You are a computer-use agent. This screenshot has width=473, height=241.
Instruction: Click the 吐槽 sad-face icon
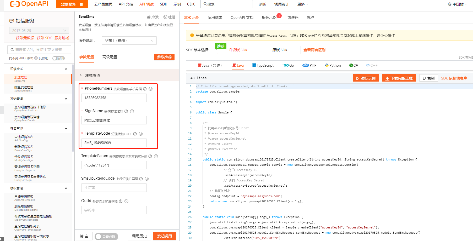pyautogui.click(x=165, y=17)
